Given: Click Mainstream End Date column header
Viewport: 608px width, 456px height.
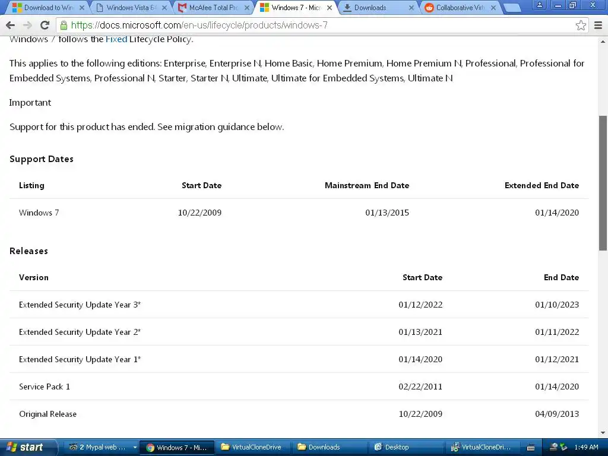Looking at the screenshot, I should click(367, 185).
